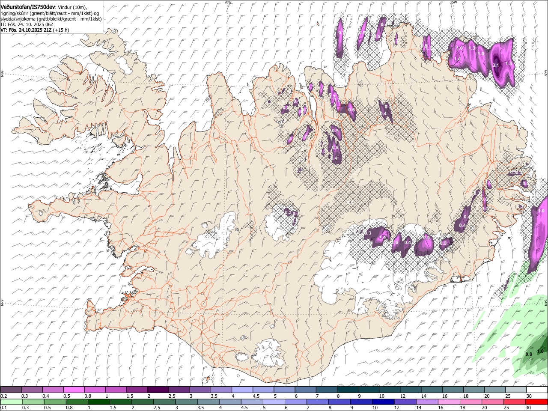Select bright red rain swatch after 30
Viewport: 548px width, 411px height.
click(x=536, y=402)
